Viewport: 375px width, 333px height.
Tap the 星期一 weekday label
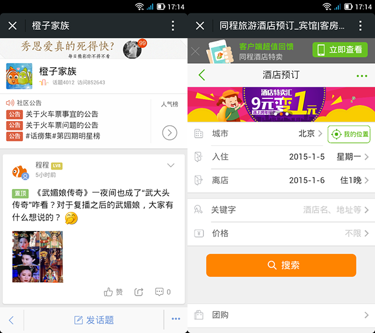pyautogui.click(x=349, y=157)
